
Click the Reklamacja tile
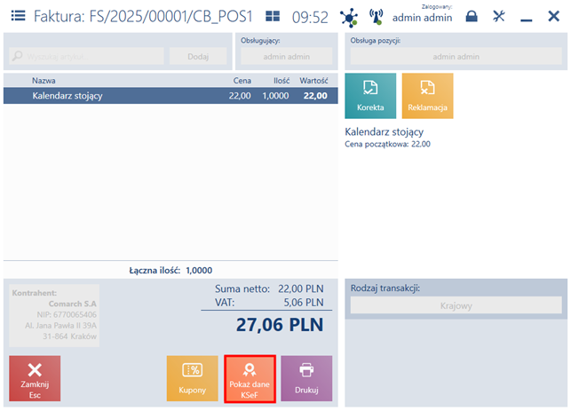tap(427, 96)
